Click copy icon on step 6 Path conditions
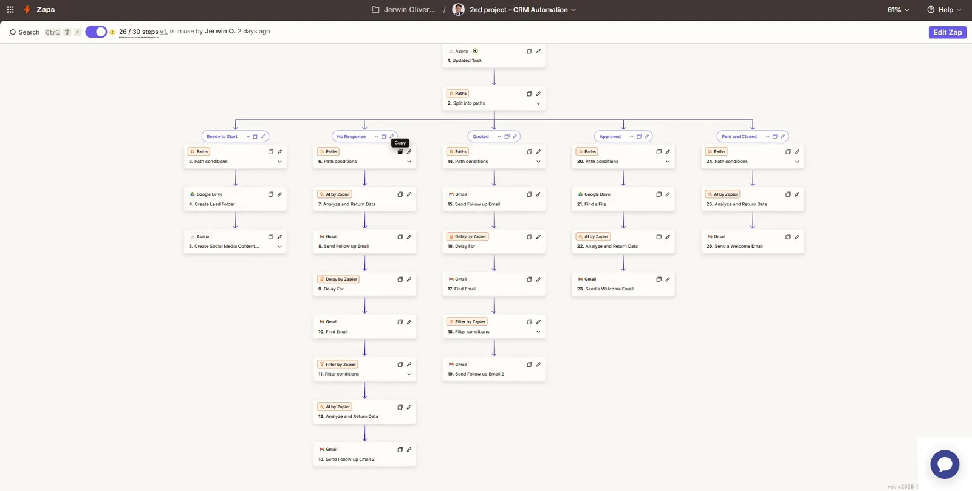 (x=400, y=152)
